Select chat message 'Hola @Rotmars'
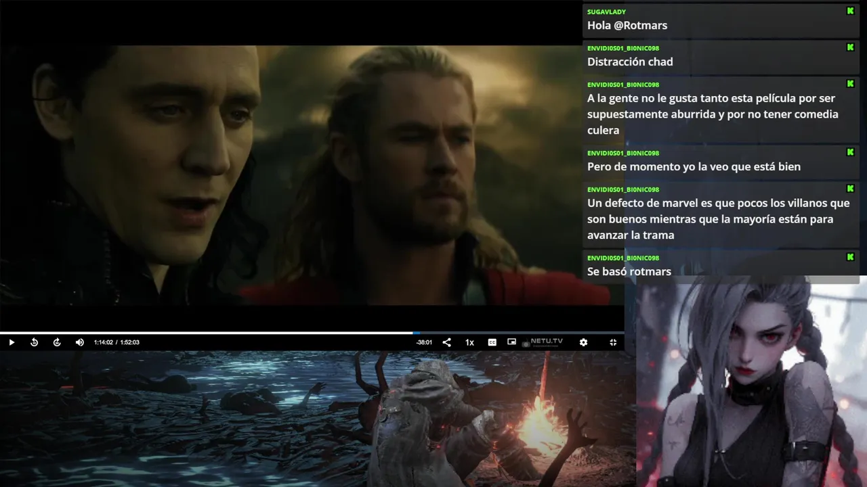The height and width of the screenshot is (487, 867). point(627,25)
